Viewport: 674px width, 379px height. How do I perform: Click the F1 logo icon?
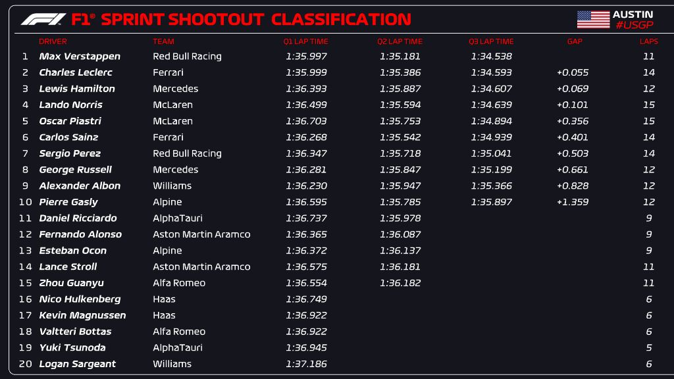pos(43,19)
